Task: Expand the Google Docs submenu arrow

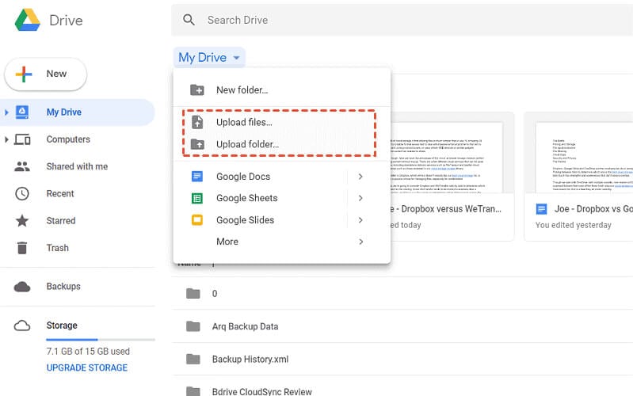Action: point(360,177)
